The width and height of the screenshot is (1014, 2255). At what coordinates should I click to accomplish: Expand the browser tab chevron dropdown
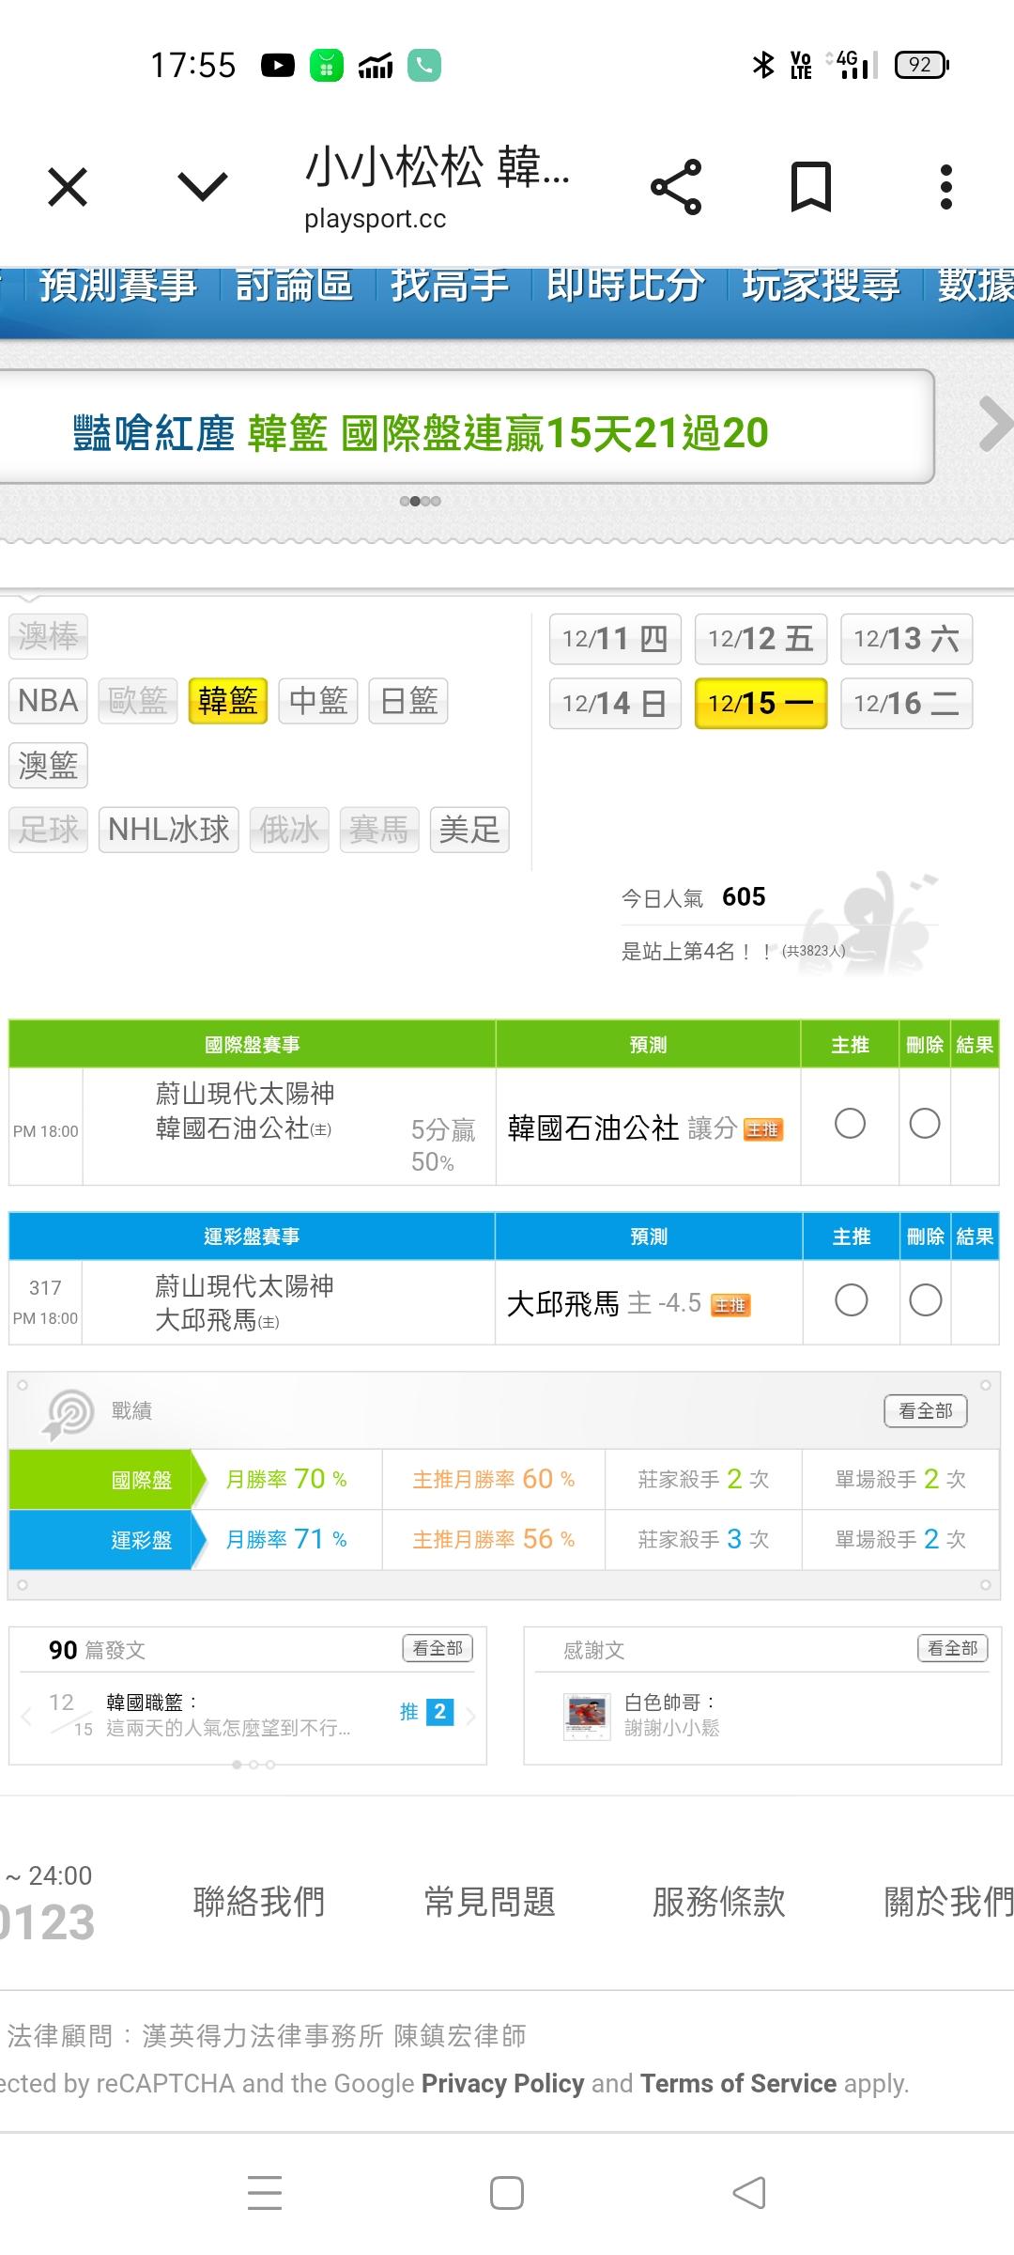click(203, 187)
